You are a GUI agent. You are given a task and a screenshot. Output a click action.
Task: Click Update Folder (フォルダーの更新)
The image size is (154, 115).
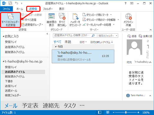[x=32, y=15]
